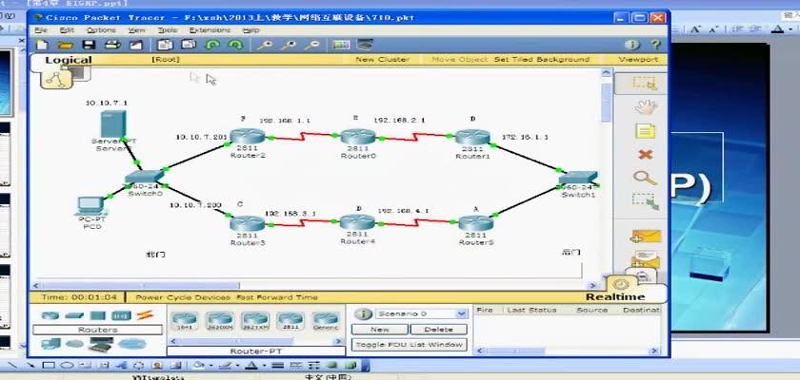The height and width of the screenshot is (380, 800).
Task: Click the scenario information icon
Action: tap(363, 313)
